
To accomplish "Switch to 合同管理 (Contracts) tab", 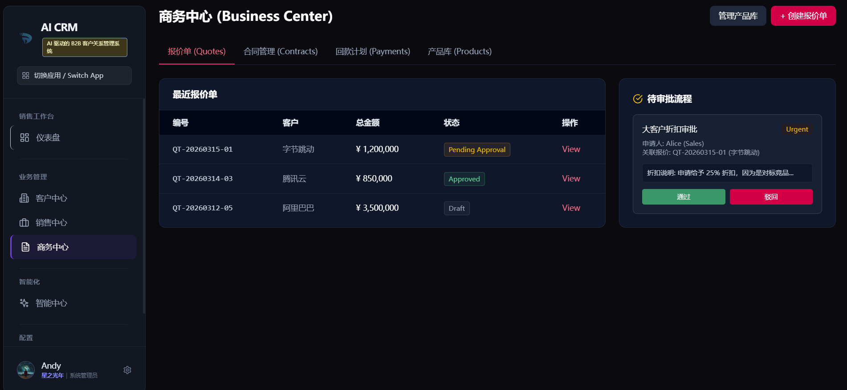I will point(281,52).
